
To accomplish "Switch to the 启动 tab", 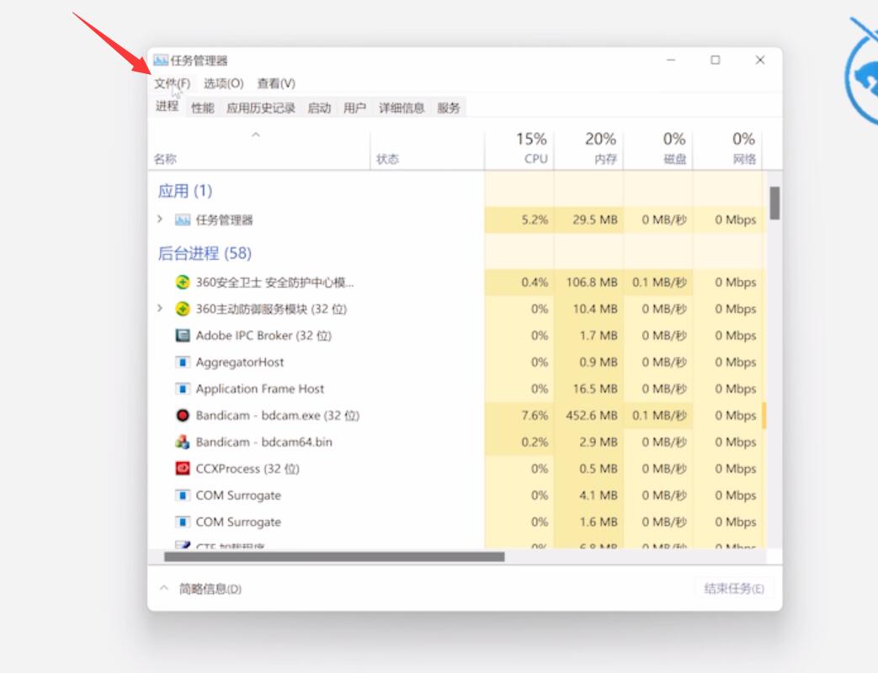I will pos(319,108).
